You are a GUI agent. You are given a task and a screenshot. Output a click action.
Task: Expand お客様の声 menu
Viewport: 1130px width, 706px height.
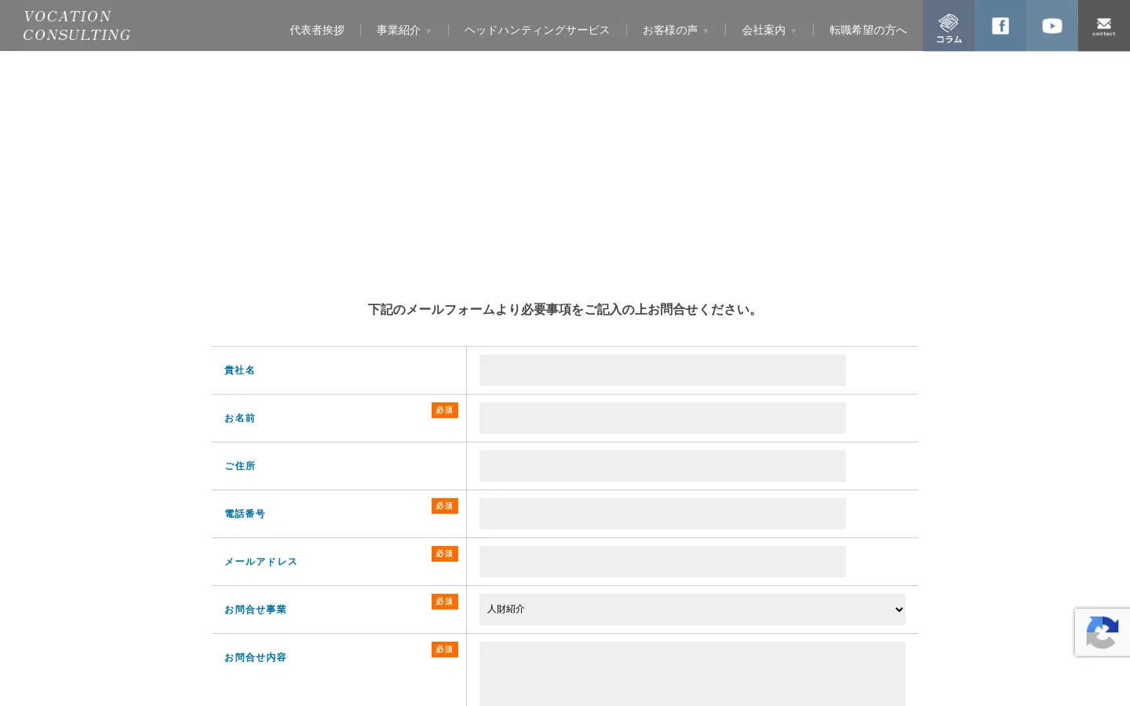pyautogui.click(x=675, y=30)
